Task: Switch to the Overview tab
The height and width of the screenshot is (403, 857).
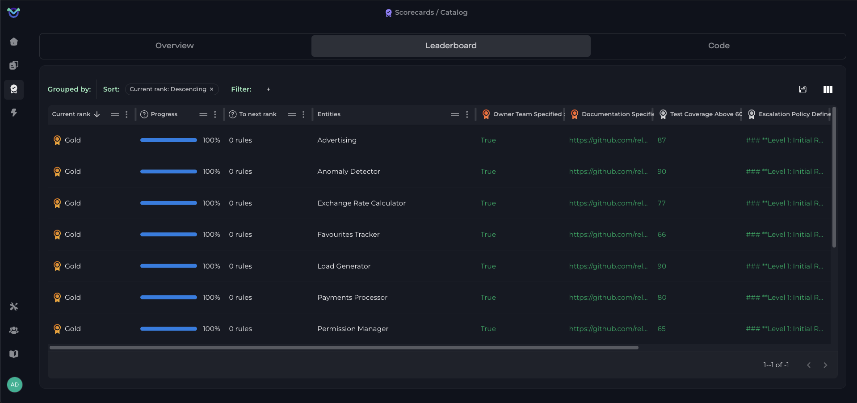Action: [x=175, y=46]
